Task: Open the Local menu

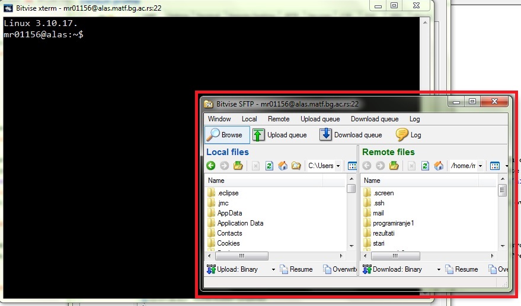Action: tap(249, 119)
